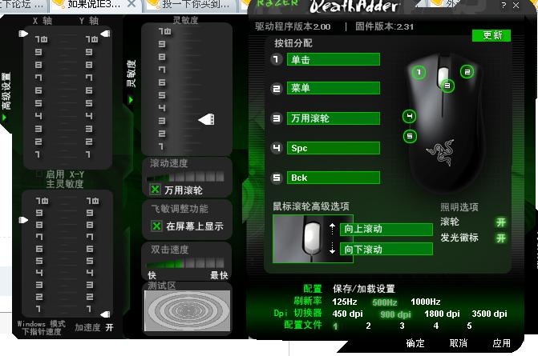Click the 应用 apply button
Screen dimensions: 538x356
tap(502, 343)
